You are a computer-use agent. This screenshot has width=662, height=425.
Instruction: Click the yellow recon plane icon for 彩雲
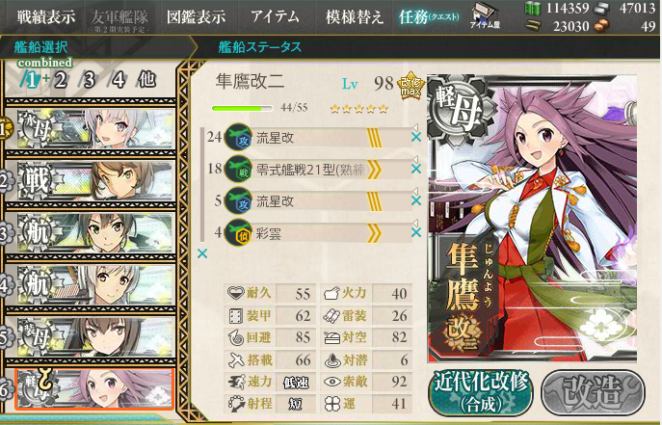[x=238, y=232]
